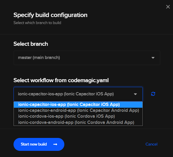Collapse the workflow list using its caret
This screenshot has width=173, height=157.
tap(135, 94)
